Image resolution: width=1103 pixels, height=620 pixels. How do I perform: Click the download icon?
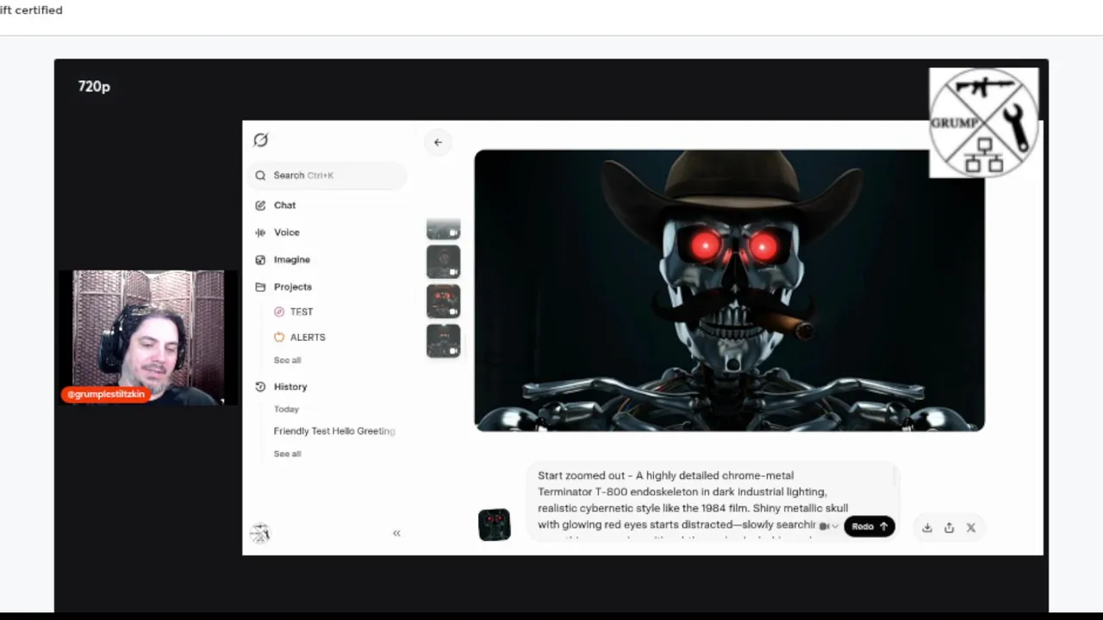coord(927,528)
